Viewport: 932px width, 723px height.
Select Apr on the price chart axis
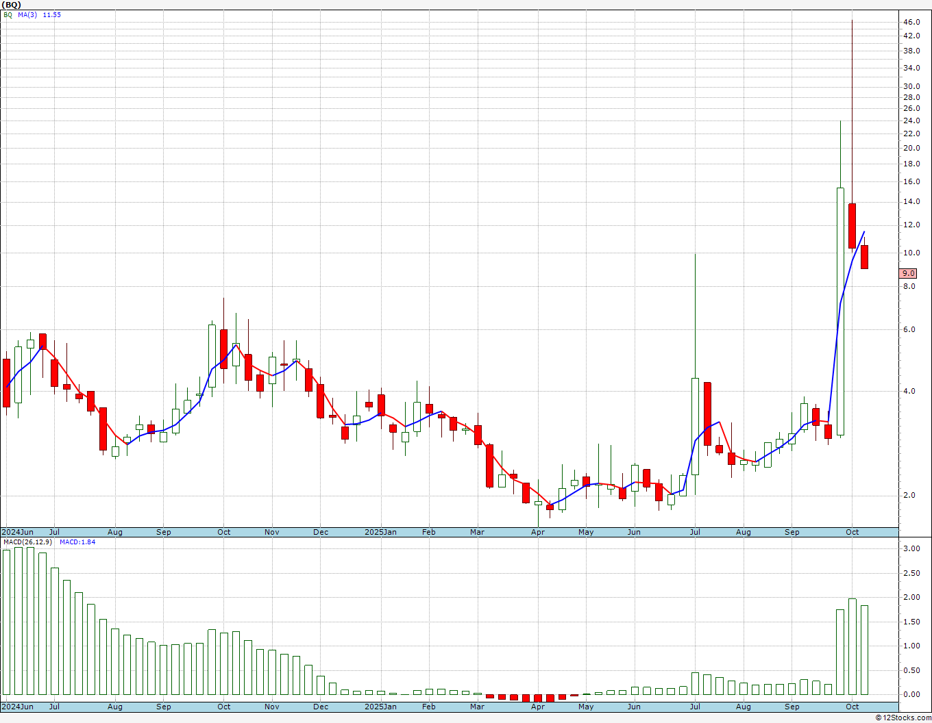tap(538, 532)
